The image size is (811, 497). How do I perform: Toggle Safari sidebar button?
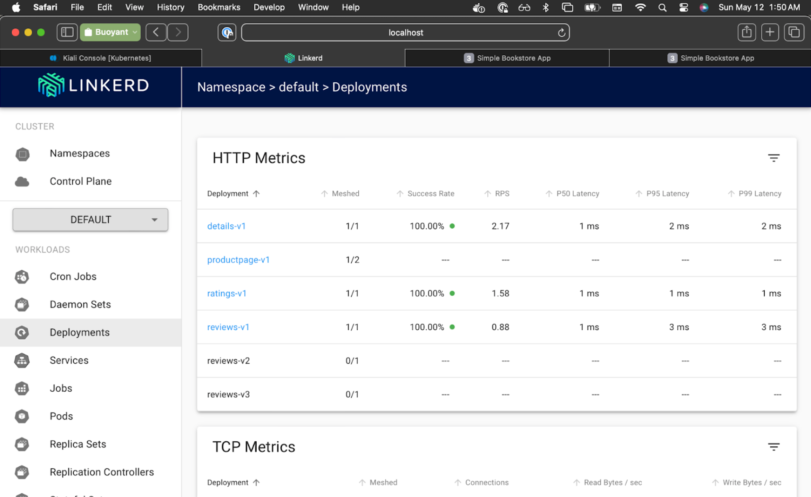tap(67, 32)
